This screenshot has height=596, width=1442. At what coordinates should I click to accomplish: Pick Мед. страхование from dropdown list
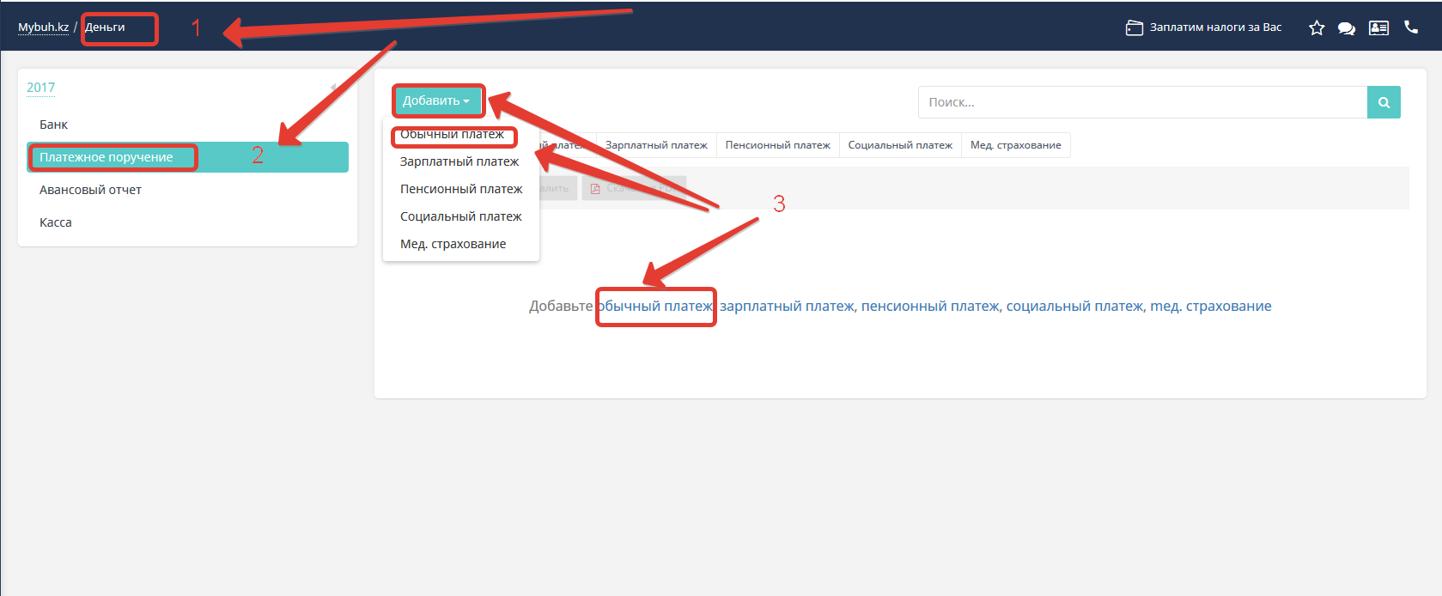tap(453, 244)
